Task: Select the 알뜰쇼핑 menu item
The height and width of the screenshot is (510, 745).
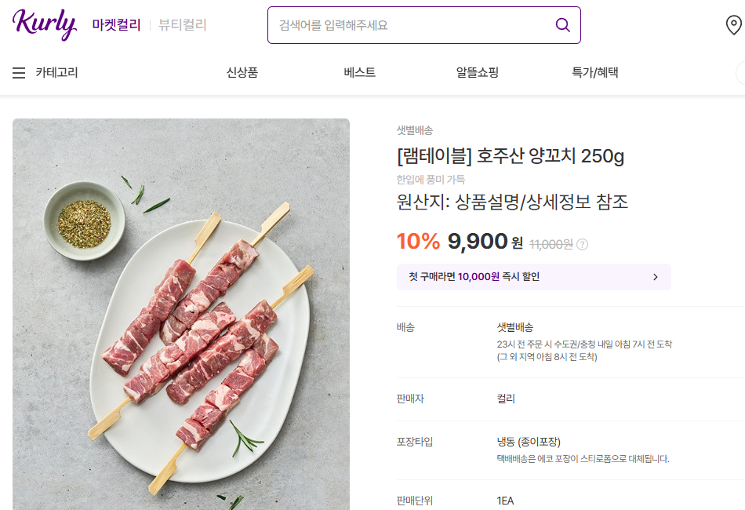Action: (477, 73)
